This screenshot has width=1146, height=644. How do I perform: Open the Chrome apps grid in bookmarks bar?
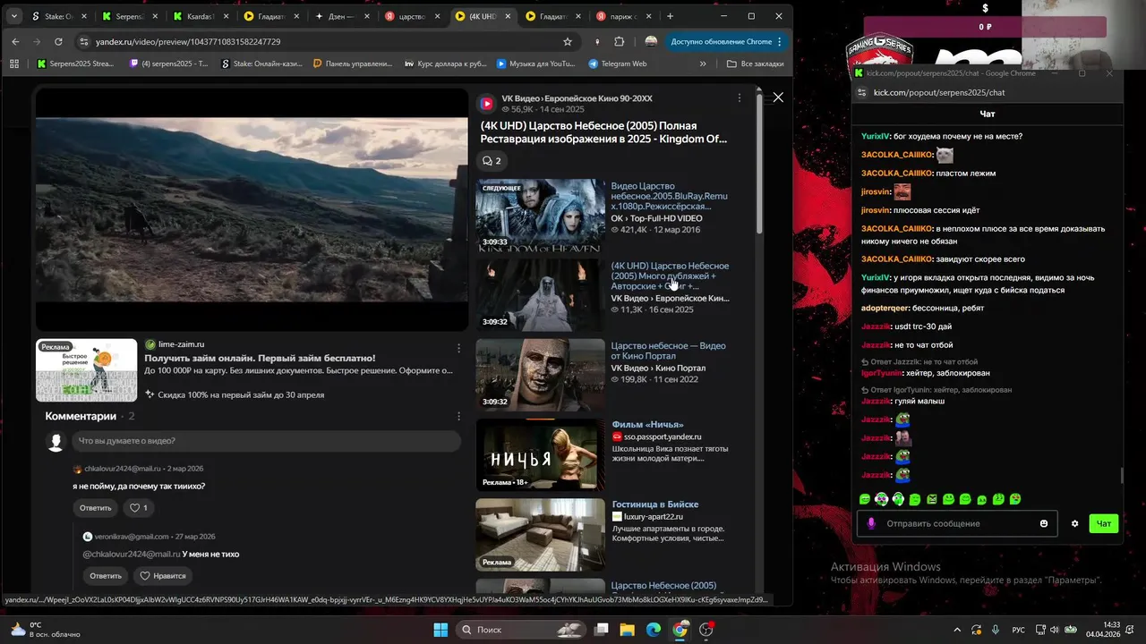tap(14, 64)
